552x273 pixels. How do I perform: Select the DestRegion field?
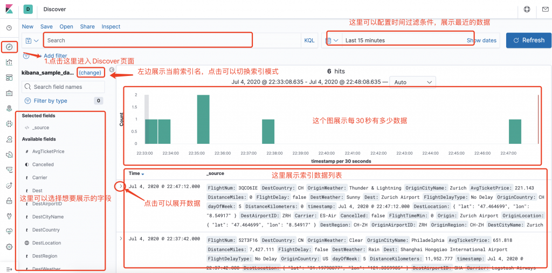pyautogui.click(x=45, y=256)
